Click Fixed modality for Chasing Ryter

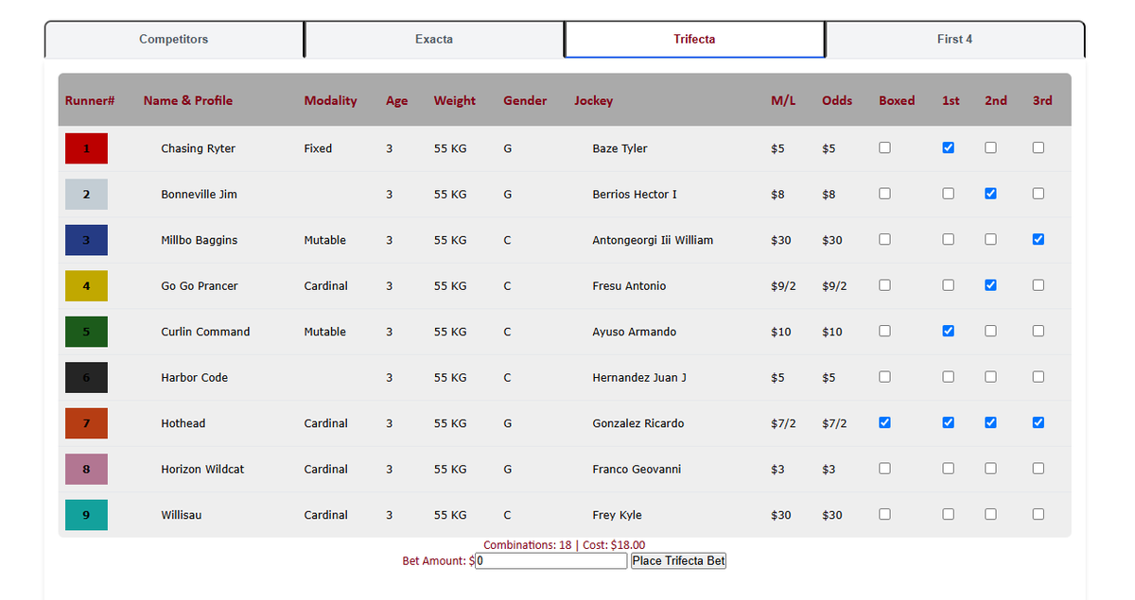tap(318, 148)
